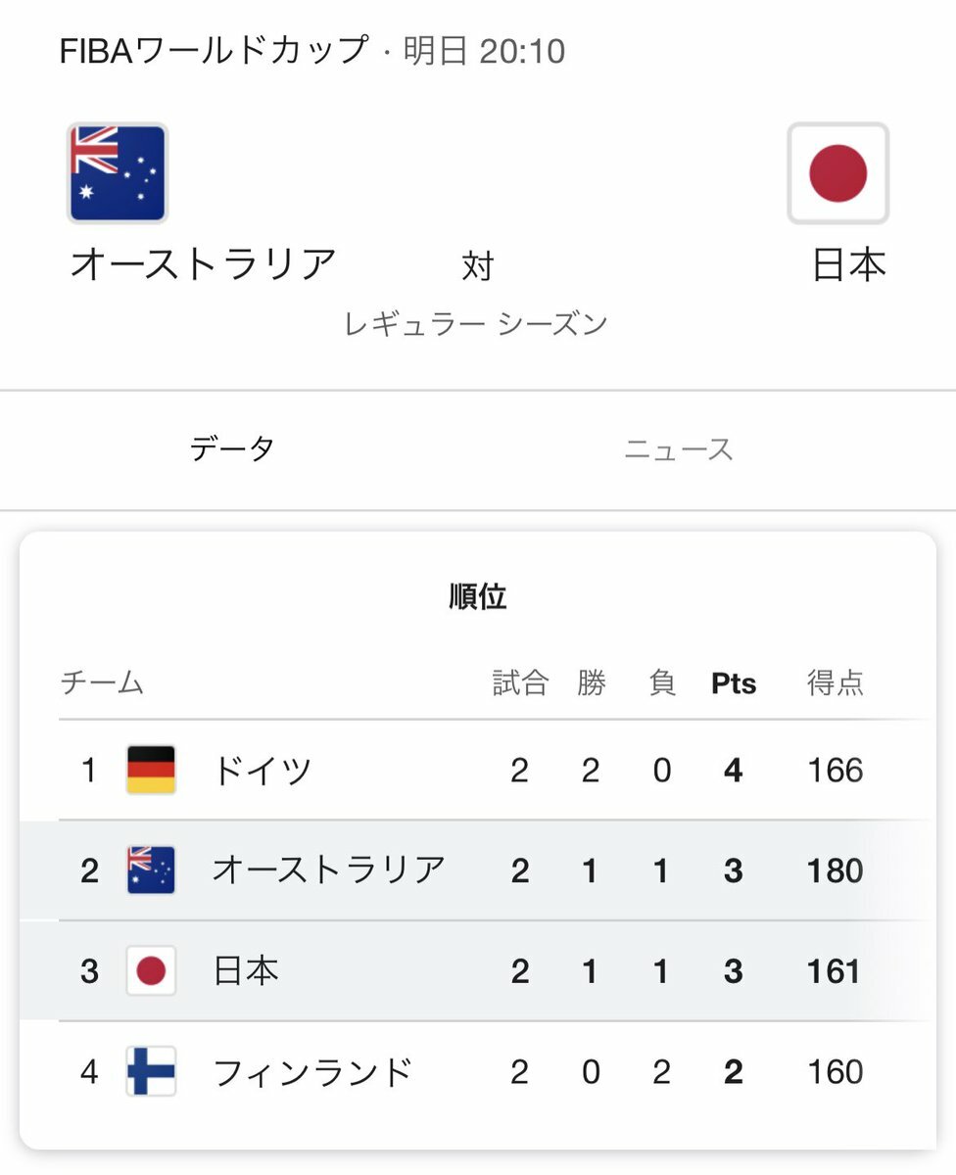This screenshot has width=956, height=1175.
Task: Click Germany flag in standings table
Action: point(151,770)
